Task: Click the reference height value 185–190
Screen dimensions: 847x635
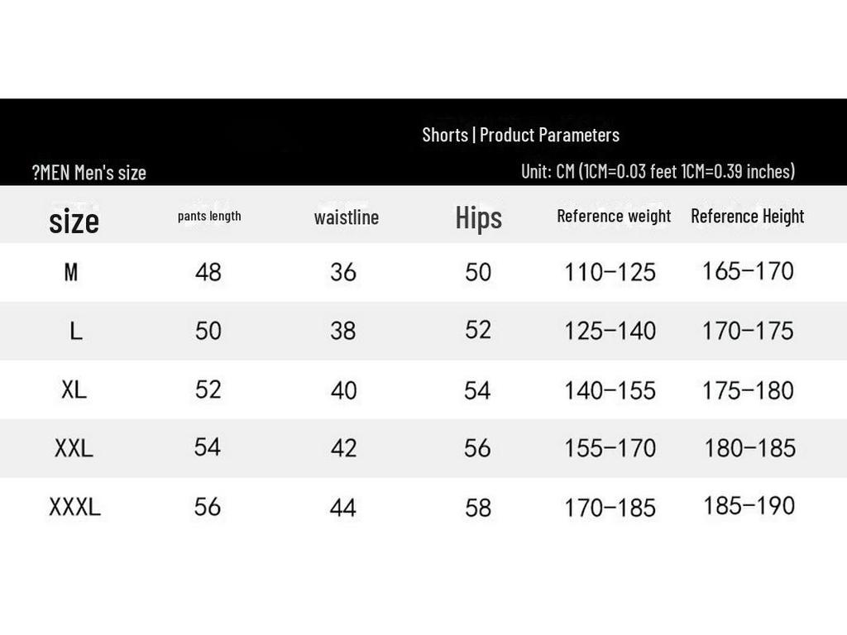Action: [749, 505]
